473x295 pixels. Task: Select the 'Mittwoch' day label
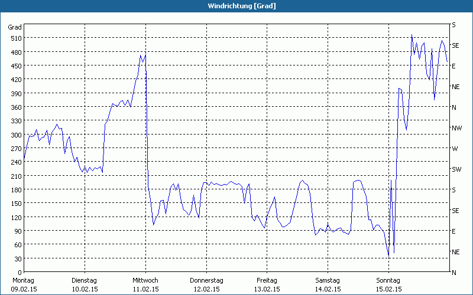(145, 281)
